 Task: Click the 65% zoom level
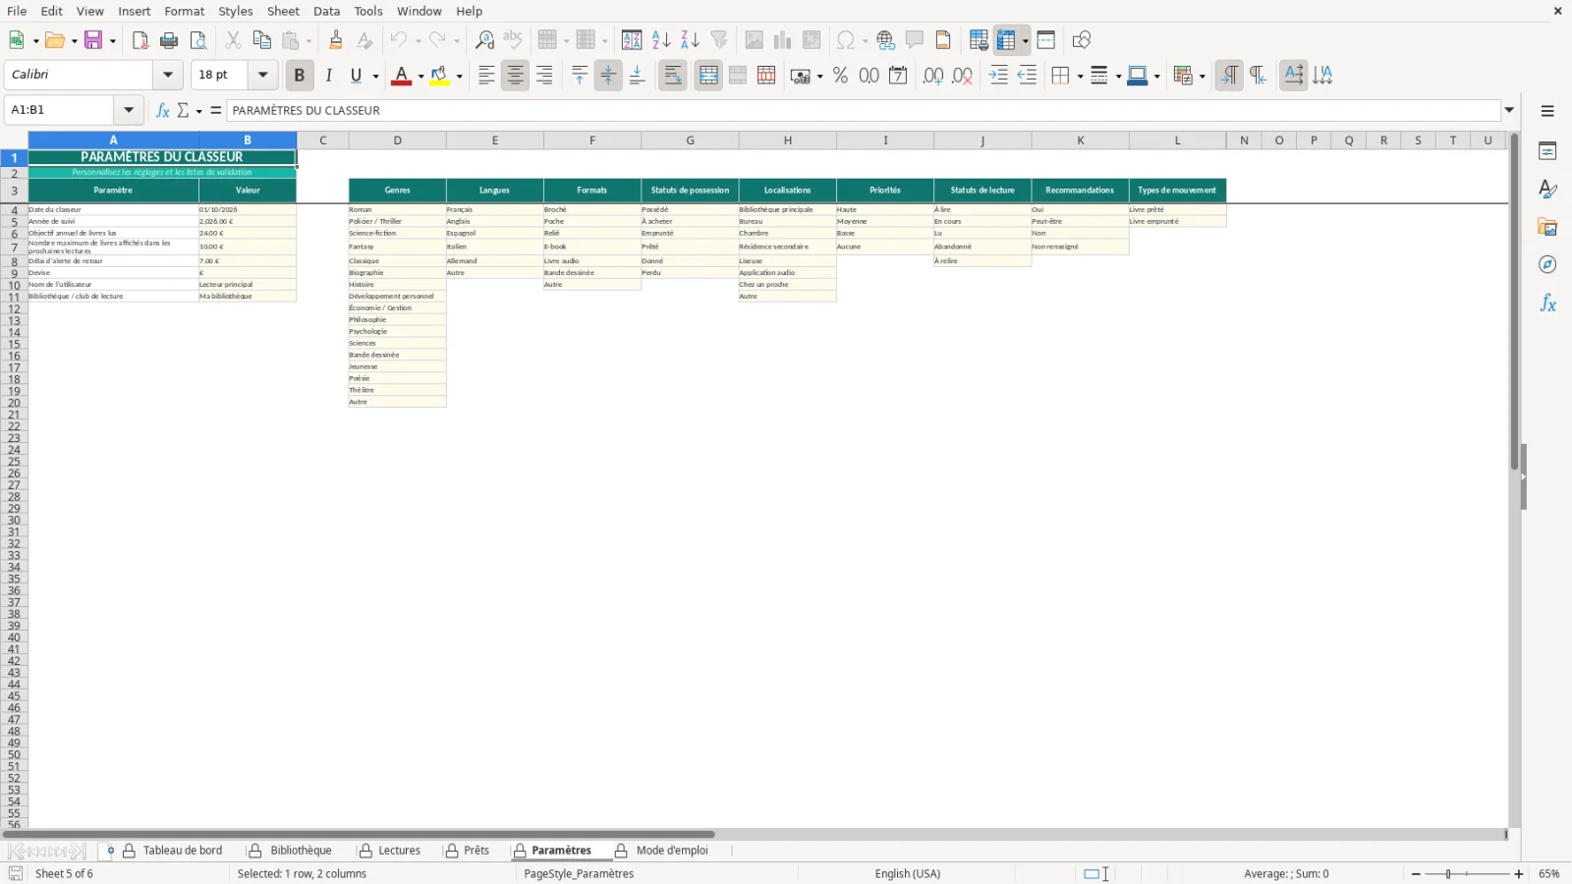[x=1549, y=874]
